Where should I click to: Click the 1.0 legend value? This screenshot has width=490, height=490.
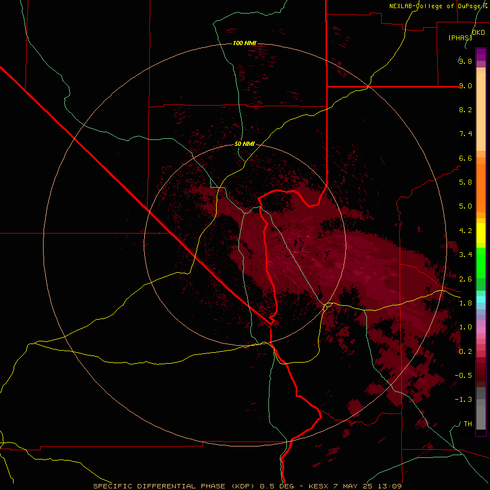pos(465,327)
